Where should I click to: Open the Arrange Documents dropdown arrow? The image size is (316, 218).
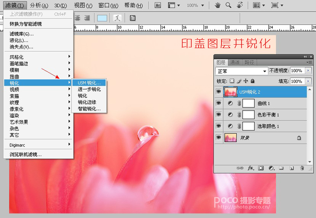coord(263,5)
